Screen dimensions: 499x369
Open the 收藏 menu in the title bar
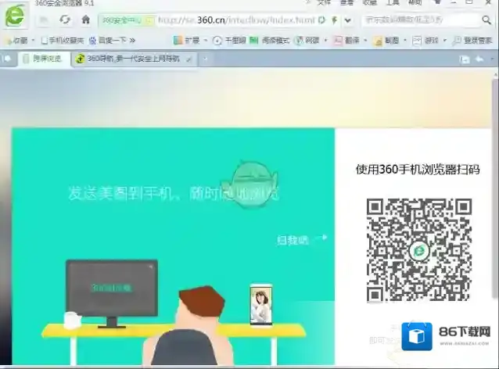(370, 2)
